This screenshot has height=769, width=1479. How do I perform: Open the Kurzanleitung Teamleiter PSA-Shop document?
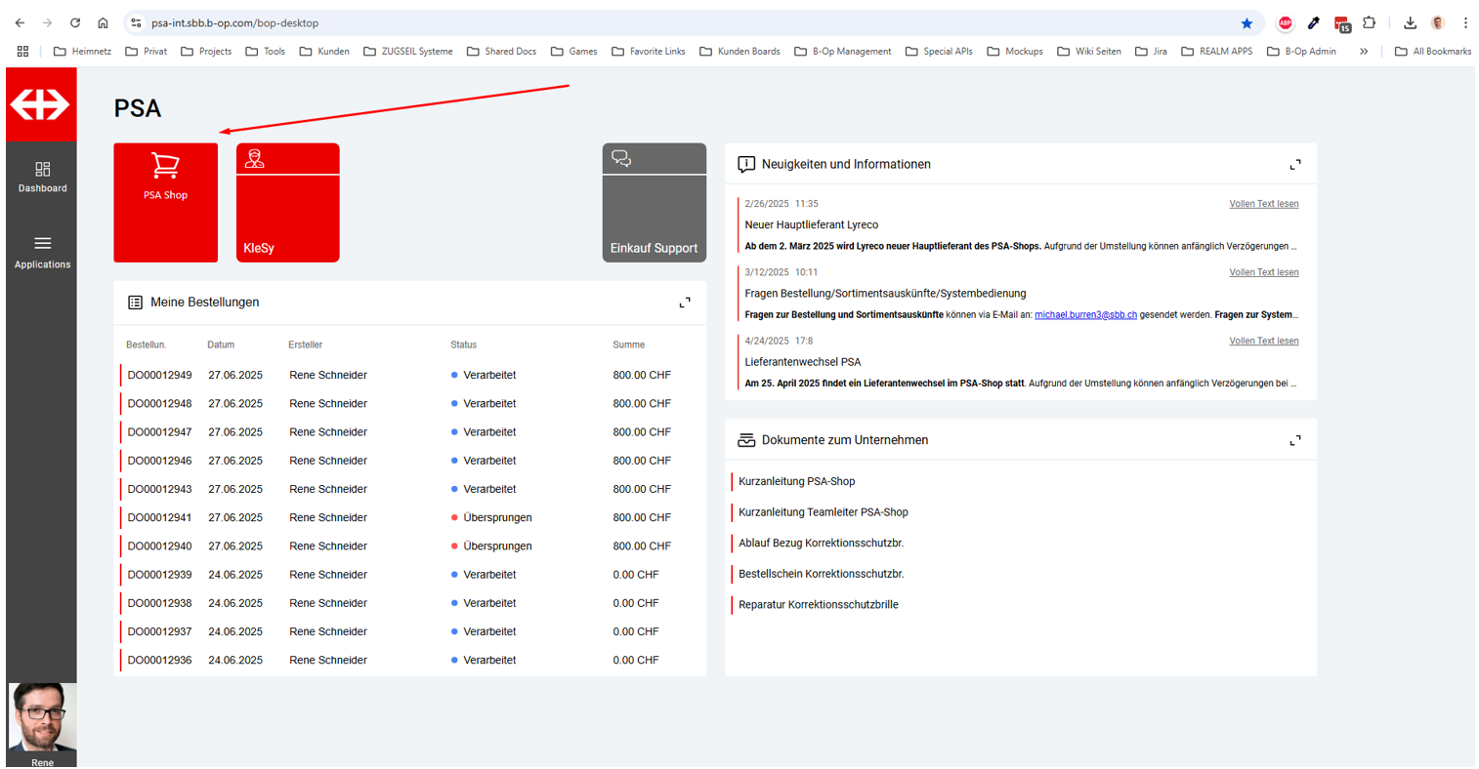[823, 512]
